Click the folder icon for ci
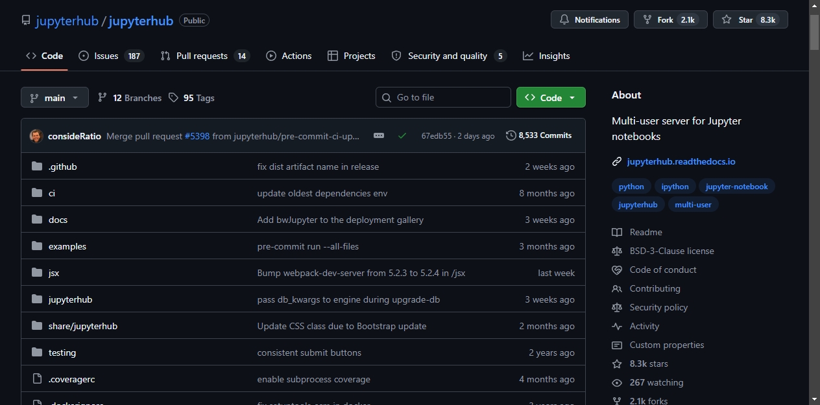The height and width of the screenshot is (405, 820). pyautogui.click(x=37, y=193)
